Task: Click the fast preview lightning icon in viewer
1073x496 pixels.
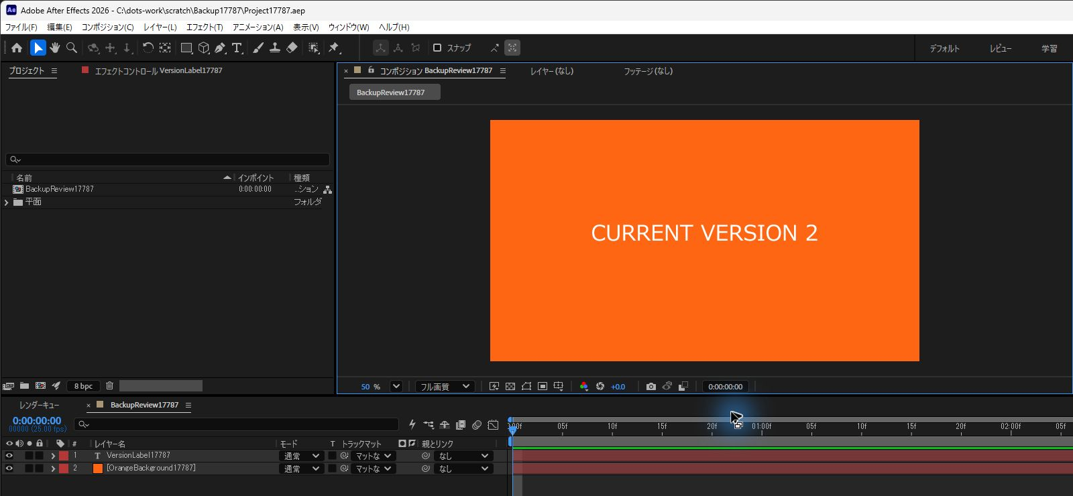Action: (494, 386)
